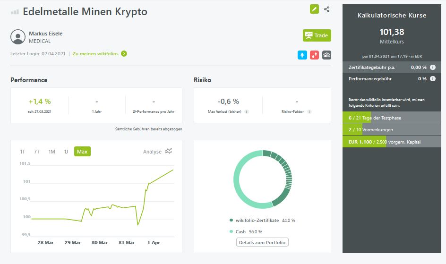Open the share icon next to edit
Image resolution: width=446 pixels, height=264 pixels.
point(327,9)
